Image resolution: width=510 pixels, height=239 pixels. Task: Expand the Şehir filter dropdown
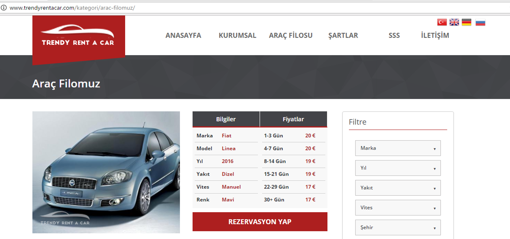coord(398,227)
